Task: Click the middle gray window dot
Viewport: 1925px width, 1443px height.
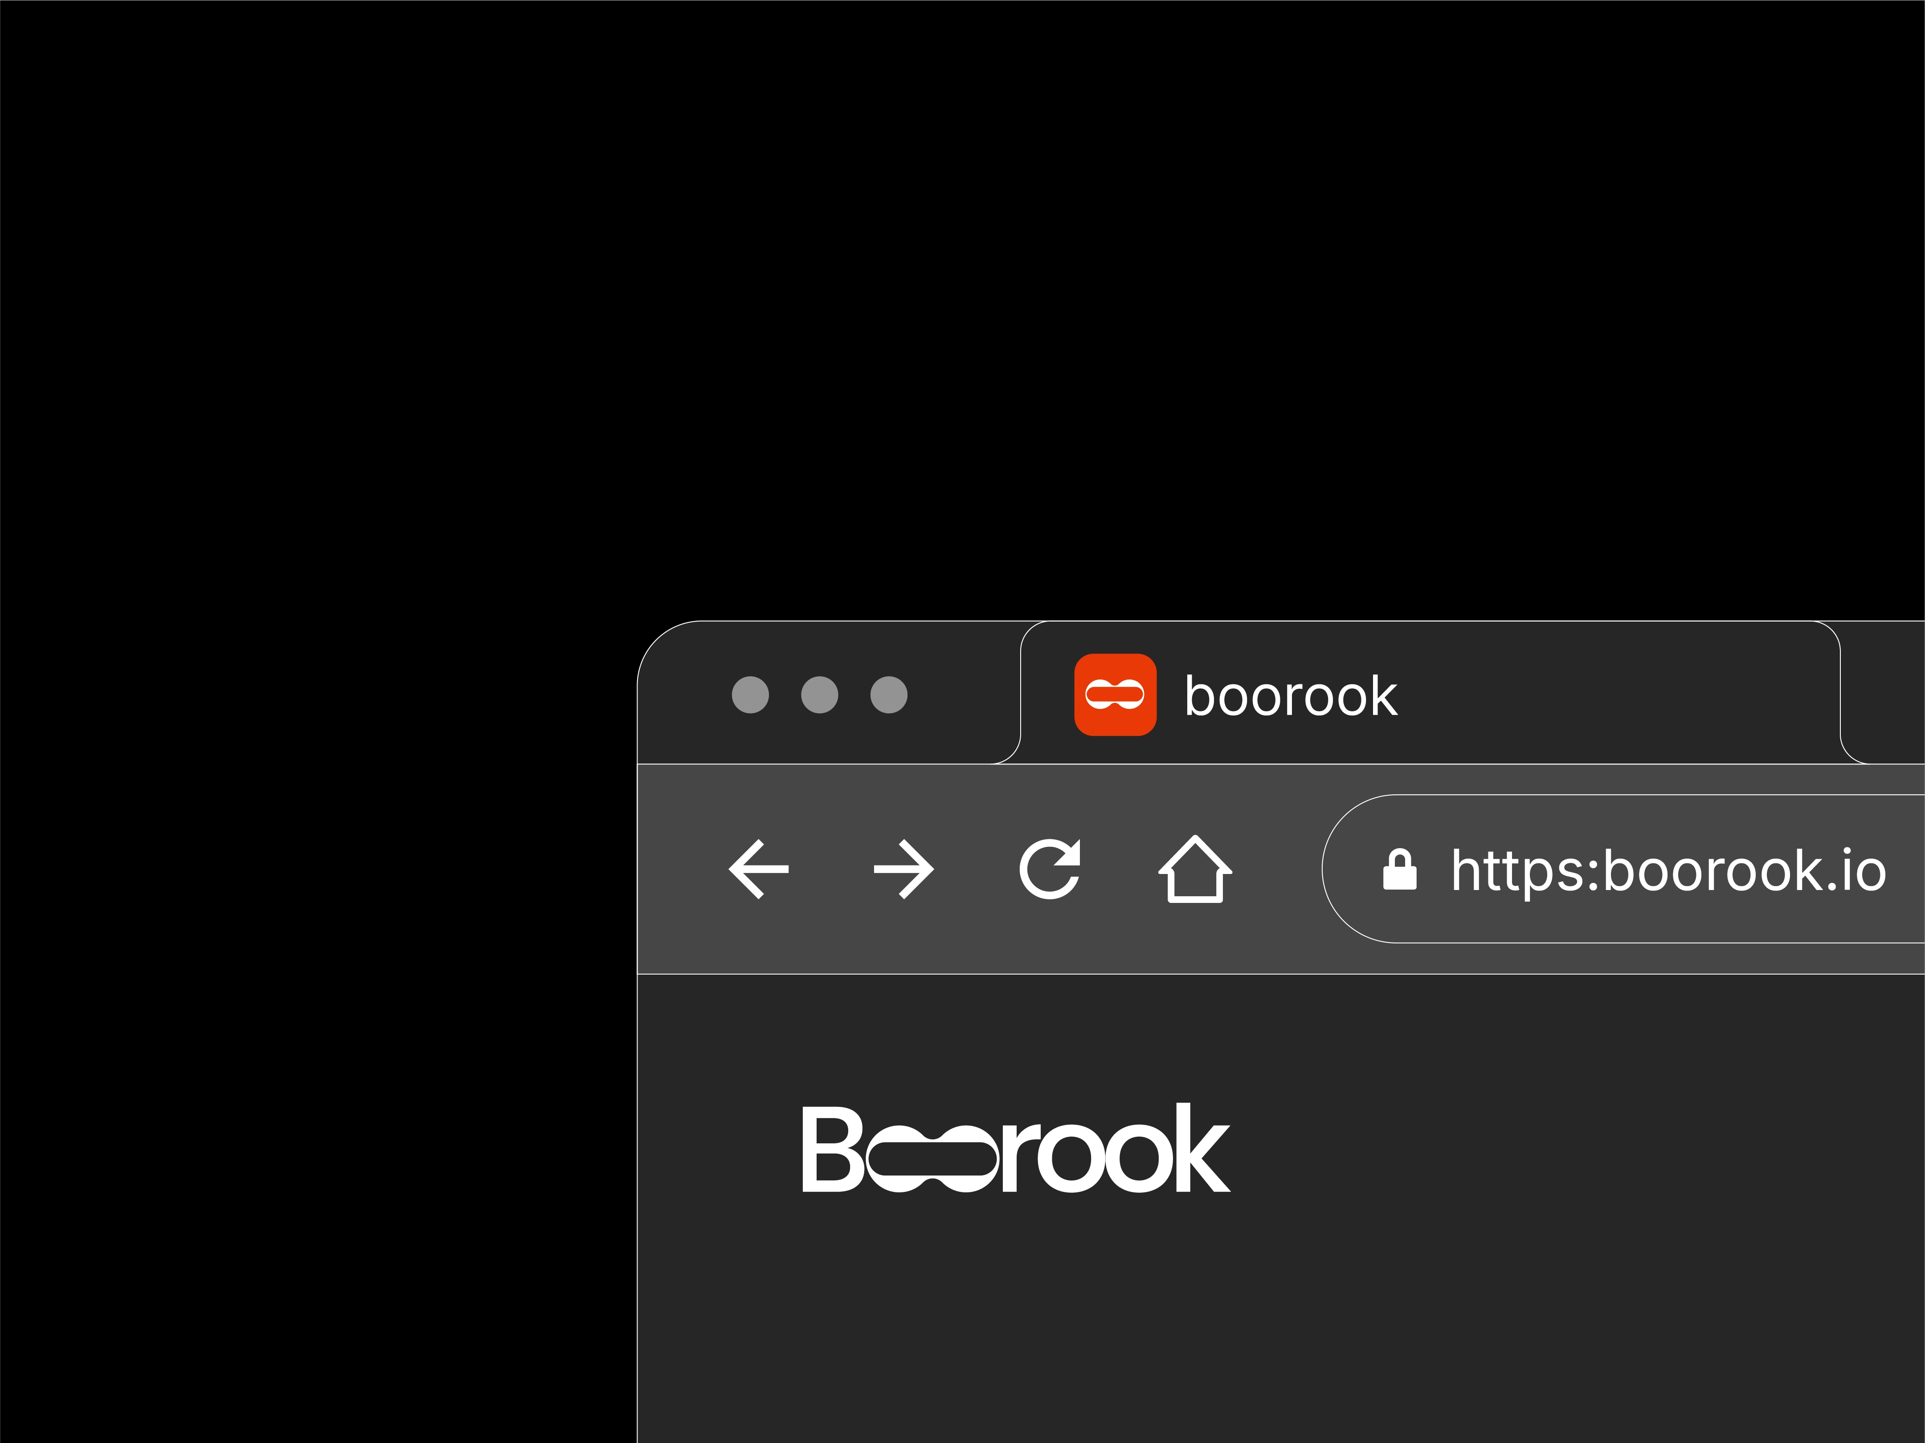Action: click(x=820, y=695)
